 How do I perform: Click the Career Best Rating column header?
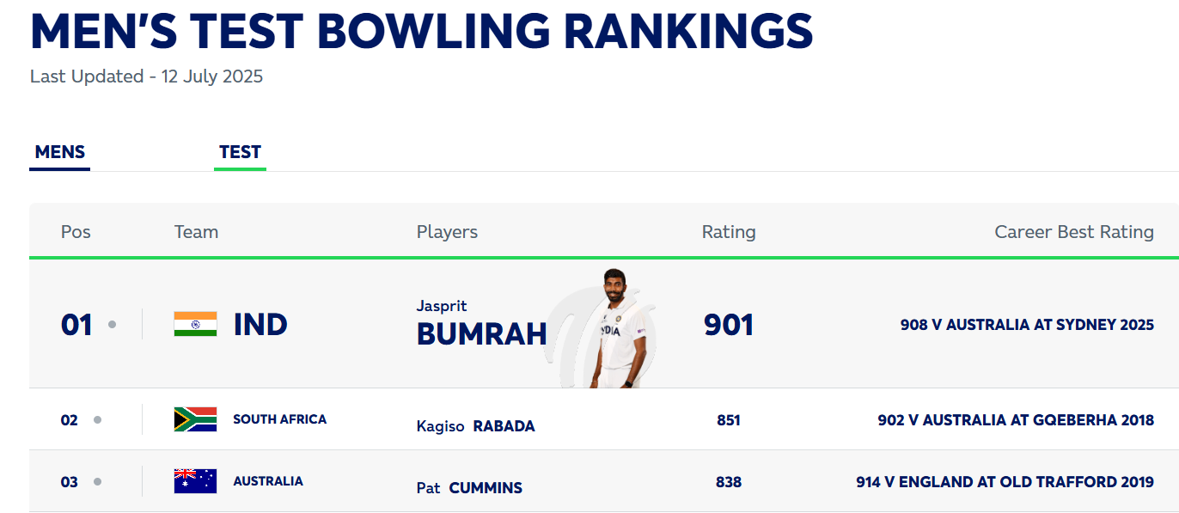(1074, 232)
